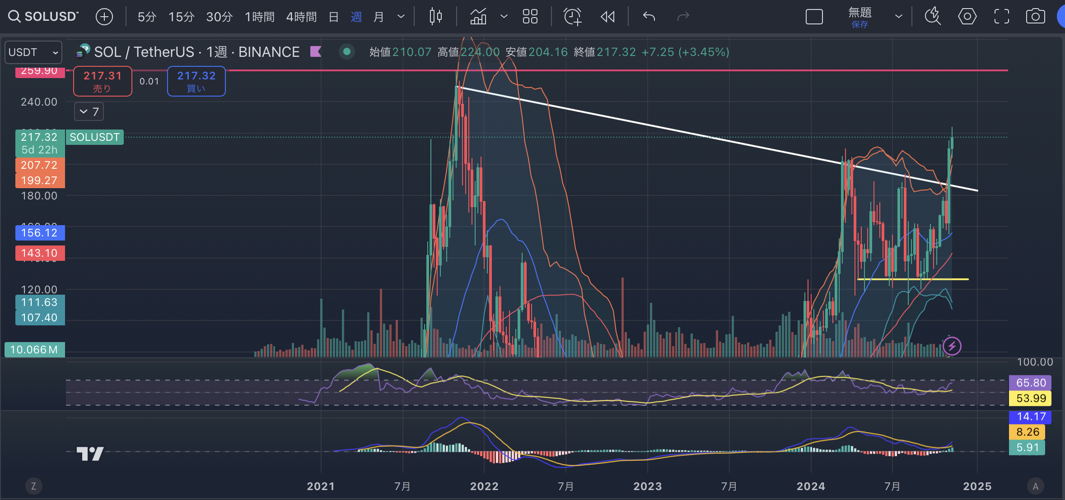Select the 30分 timeframe
The width and height of the screenshot is (1065, 500).
pos(219,17)
